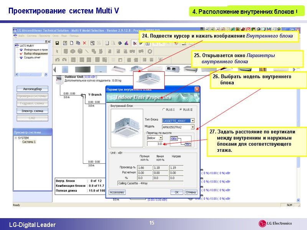This screenshot has height=230, width=307.
Task: Click the NUM status bar indicator
Action: [x=289, y=205]
